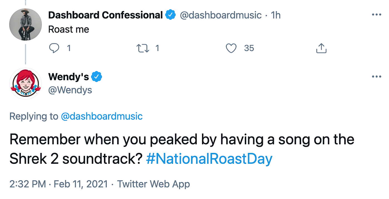Retweet the "Roast me" tweet
The width and height of the screenshot is (389, 199).
(x=143, y=48)
